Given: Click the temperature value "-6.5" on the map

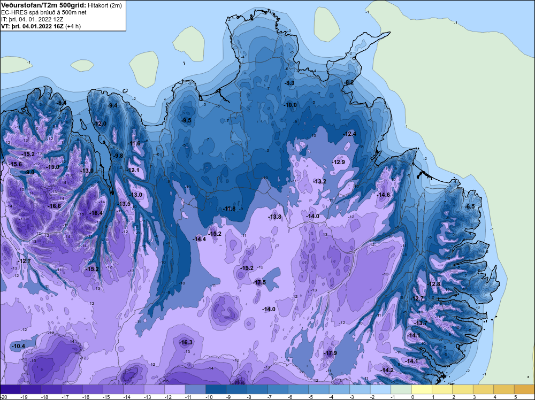Looking at the screenshot, I should coord(470,206).
